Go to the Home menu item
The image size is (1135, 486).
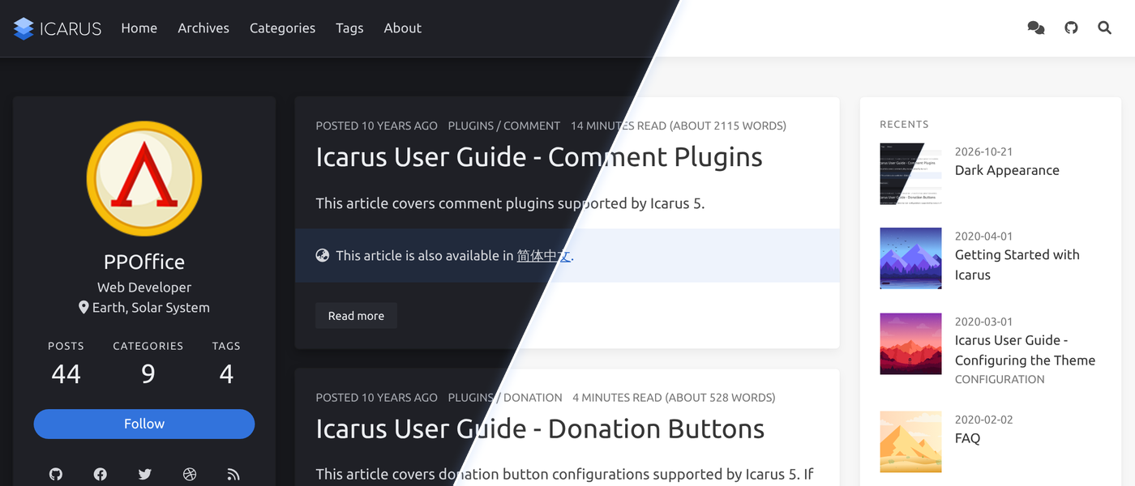click(x=139, y=28)
